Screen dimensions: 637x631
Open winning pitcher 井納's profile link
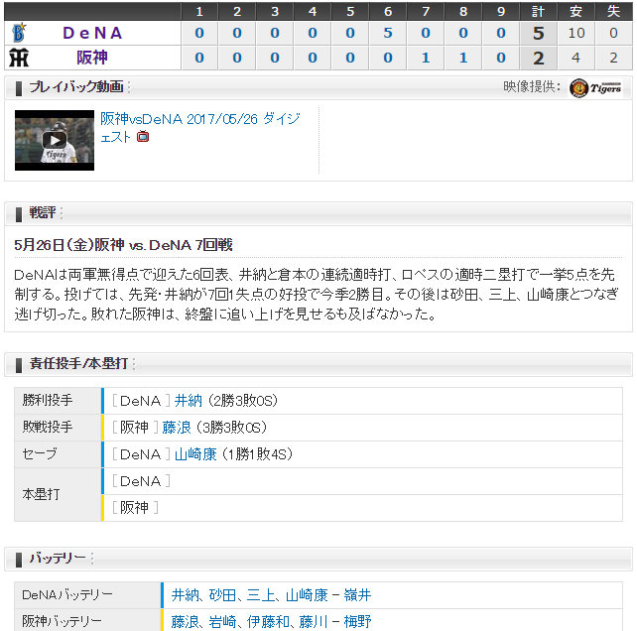pyautogui.click(x=189, y=401)
